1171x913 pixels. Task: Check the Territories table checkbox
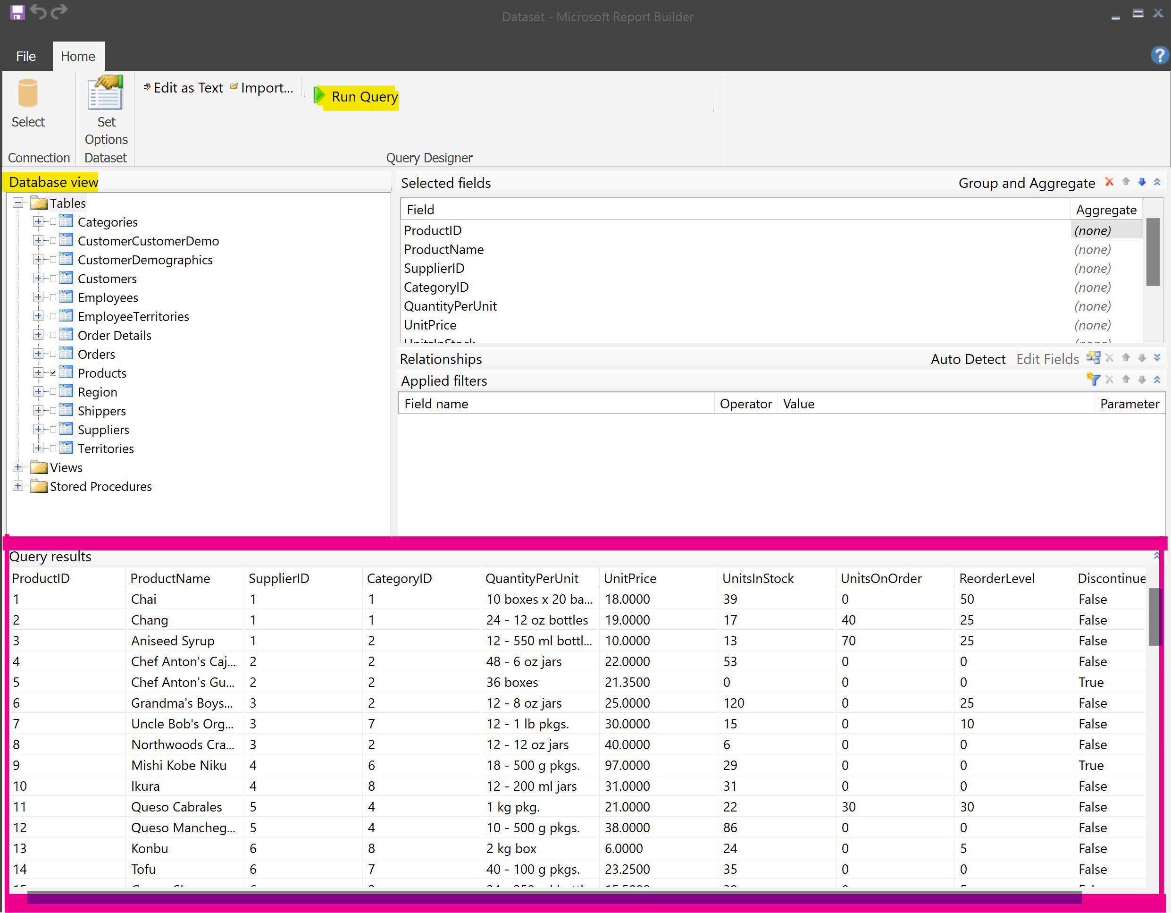(53, 448)
